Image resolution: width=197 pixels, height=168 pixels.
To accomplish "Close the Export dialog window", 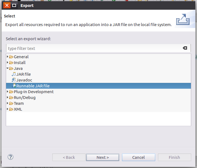I will click(x=7, y=5).
